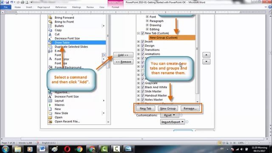
Task: Click the zoom slider in status bar
Action: coord(258,143)
